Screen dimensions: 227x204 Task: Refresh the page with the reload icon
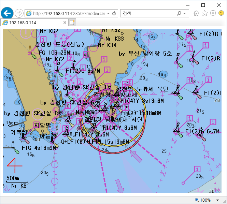[114, 14]
